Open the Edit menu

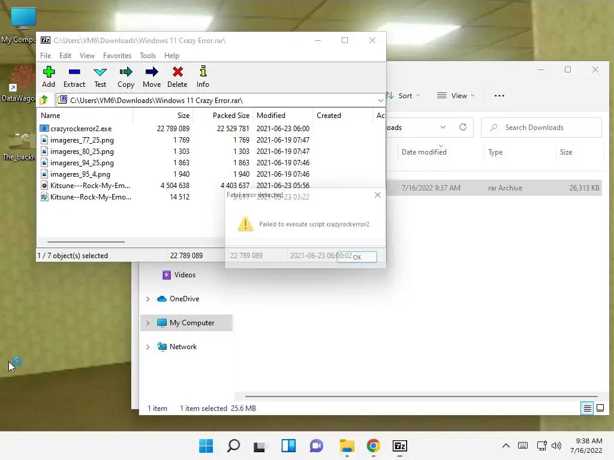[x=65, y=56]
